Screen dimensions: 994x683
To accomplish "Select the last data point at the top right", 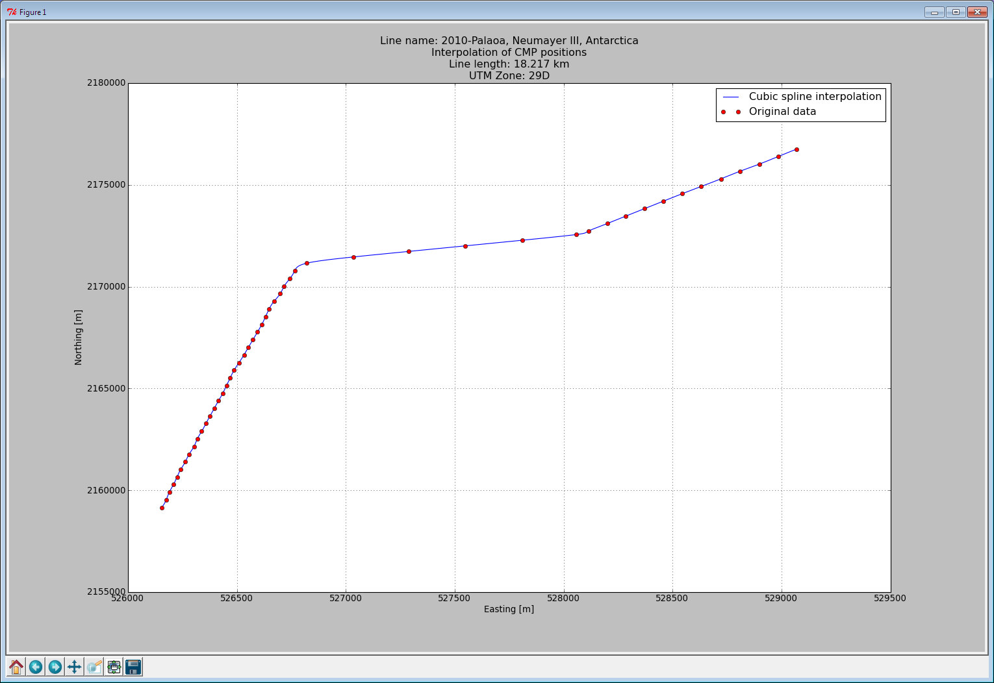I will (x=796, y=149).
